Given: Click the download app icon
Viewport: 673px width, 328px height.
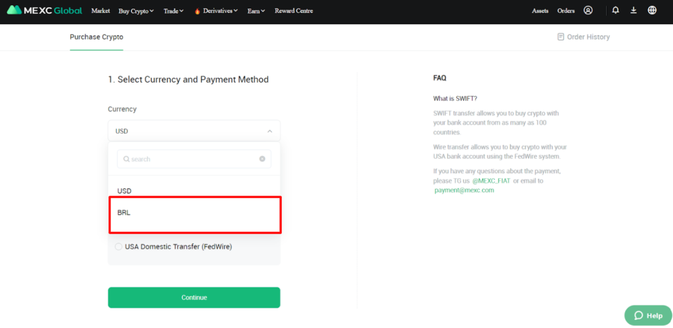Looking at the screenshot, I should (x=634, y=10).
